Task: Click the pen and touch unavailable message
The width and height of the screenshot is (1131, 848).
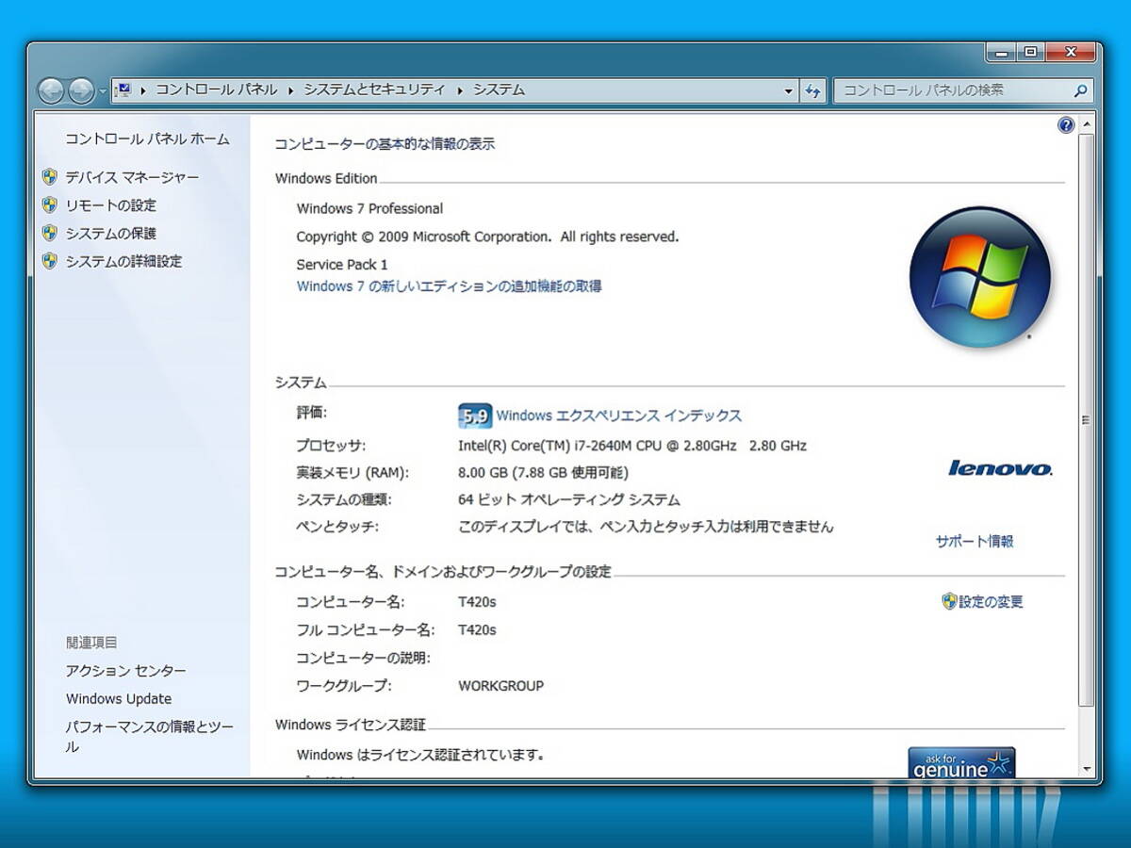Action: pyautogui.click(x=646, y=528)
